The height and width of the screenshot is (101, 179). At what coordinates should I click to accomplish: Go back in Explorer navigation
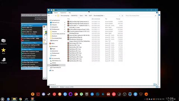coord(49,16)
